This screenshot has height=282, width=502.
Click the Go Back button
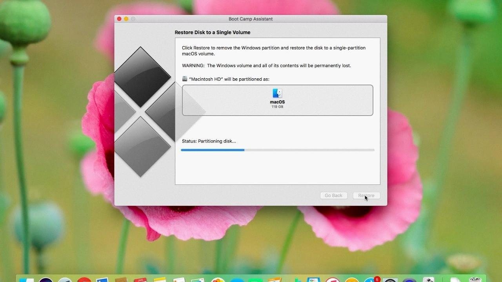point(333,195)
